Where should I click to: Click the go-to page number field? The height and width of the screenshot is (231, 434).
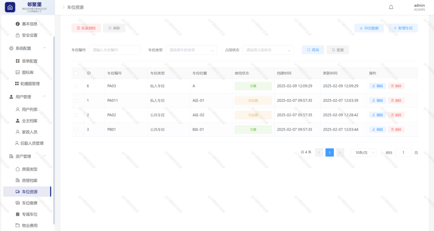403,153
